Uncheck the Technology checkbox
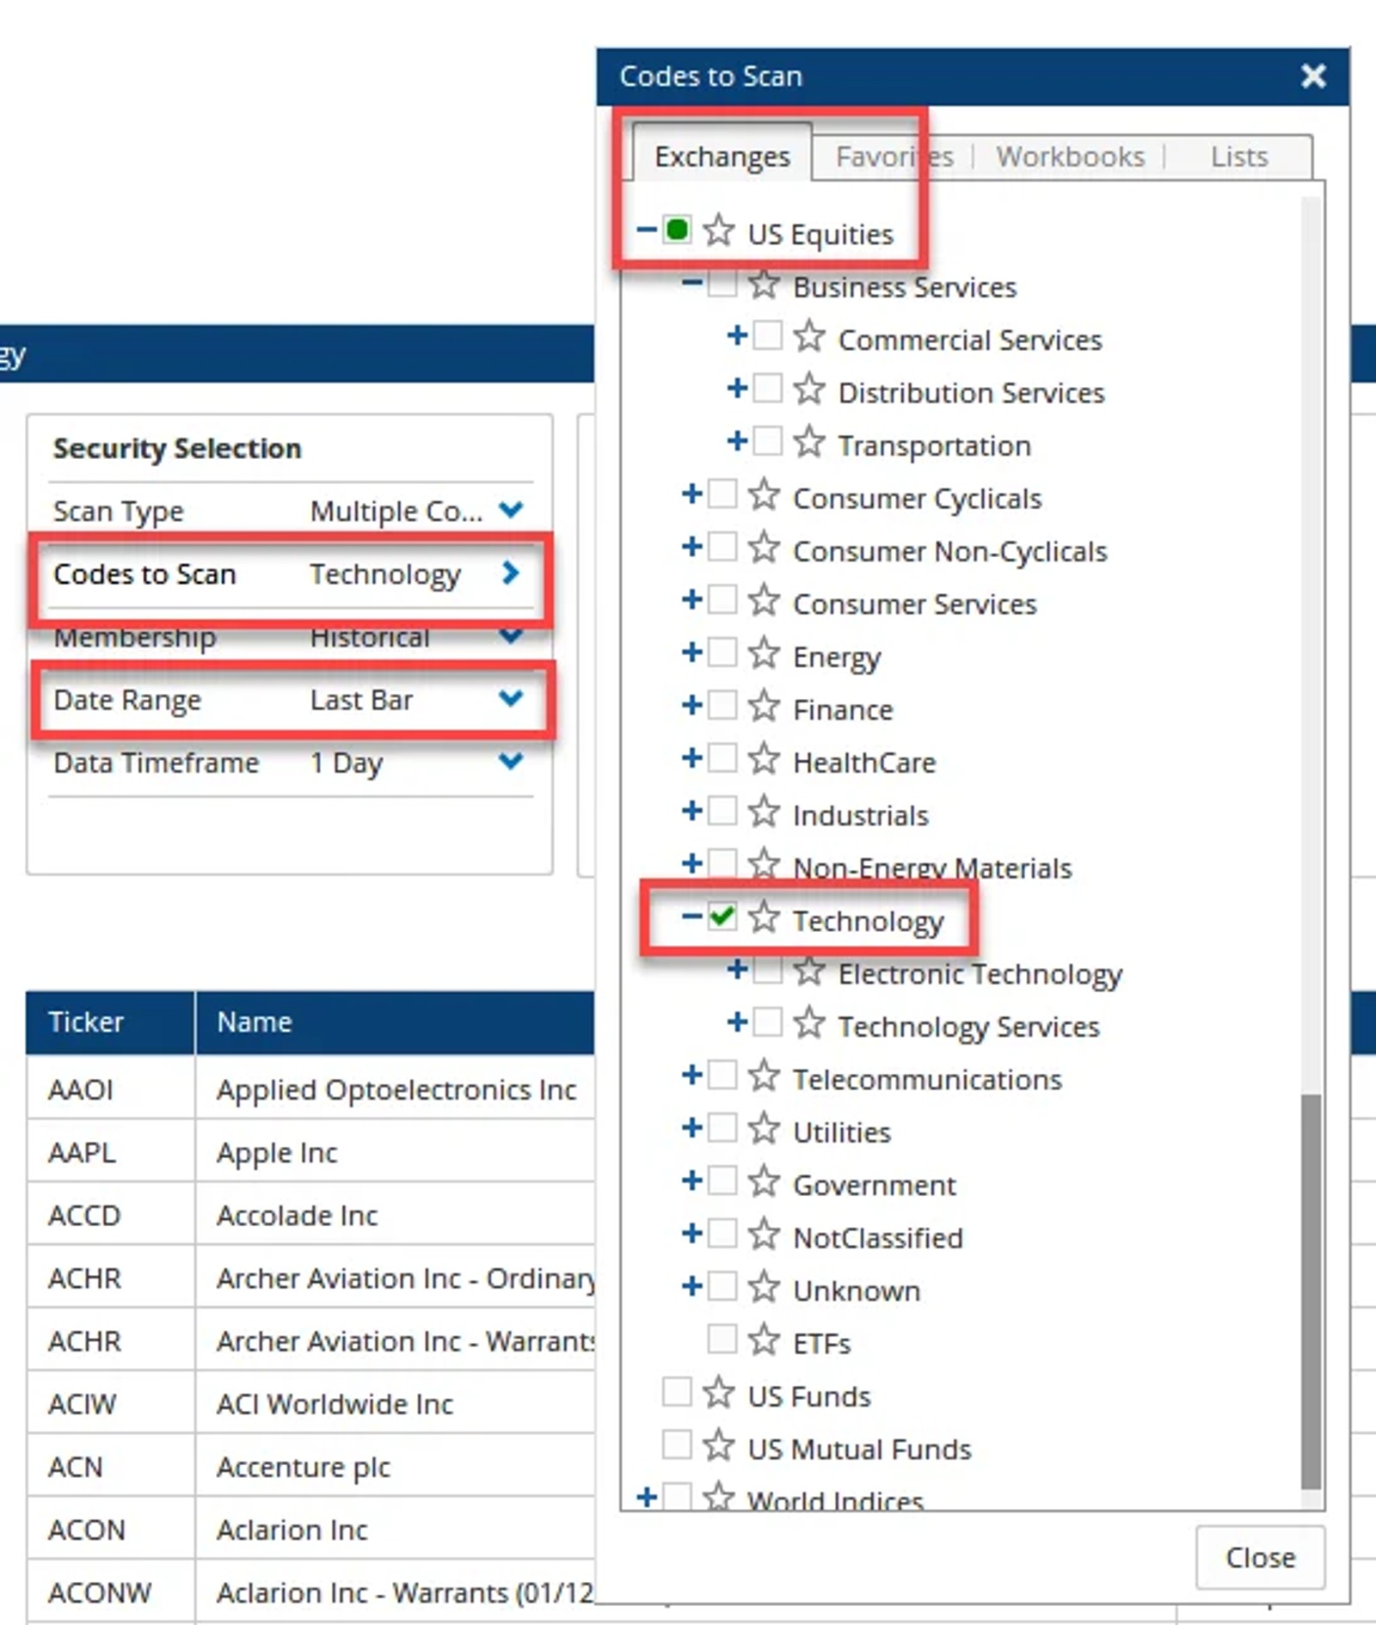 722,917
